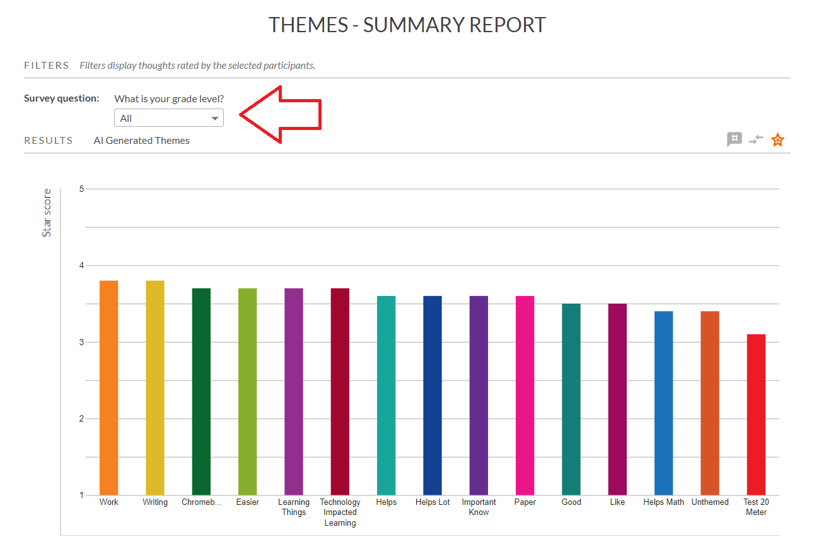Click the red Test 20 Meter bar
The height and width of the screenshot is (556, 826).
(756, 415)
